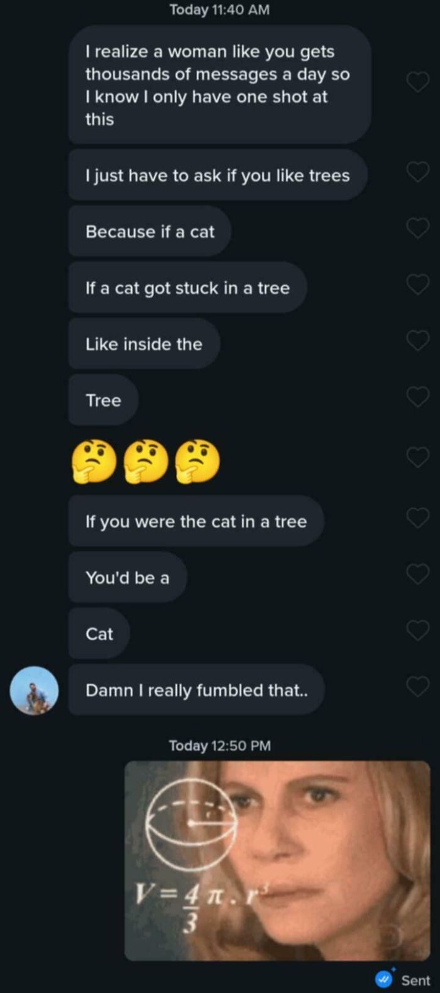Viewport: 440px width, 993px height.
Task: Select the 'Tree' message bubble
Action: [x=102, y=400]
